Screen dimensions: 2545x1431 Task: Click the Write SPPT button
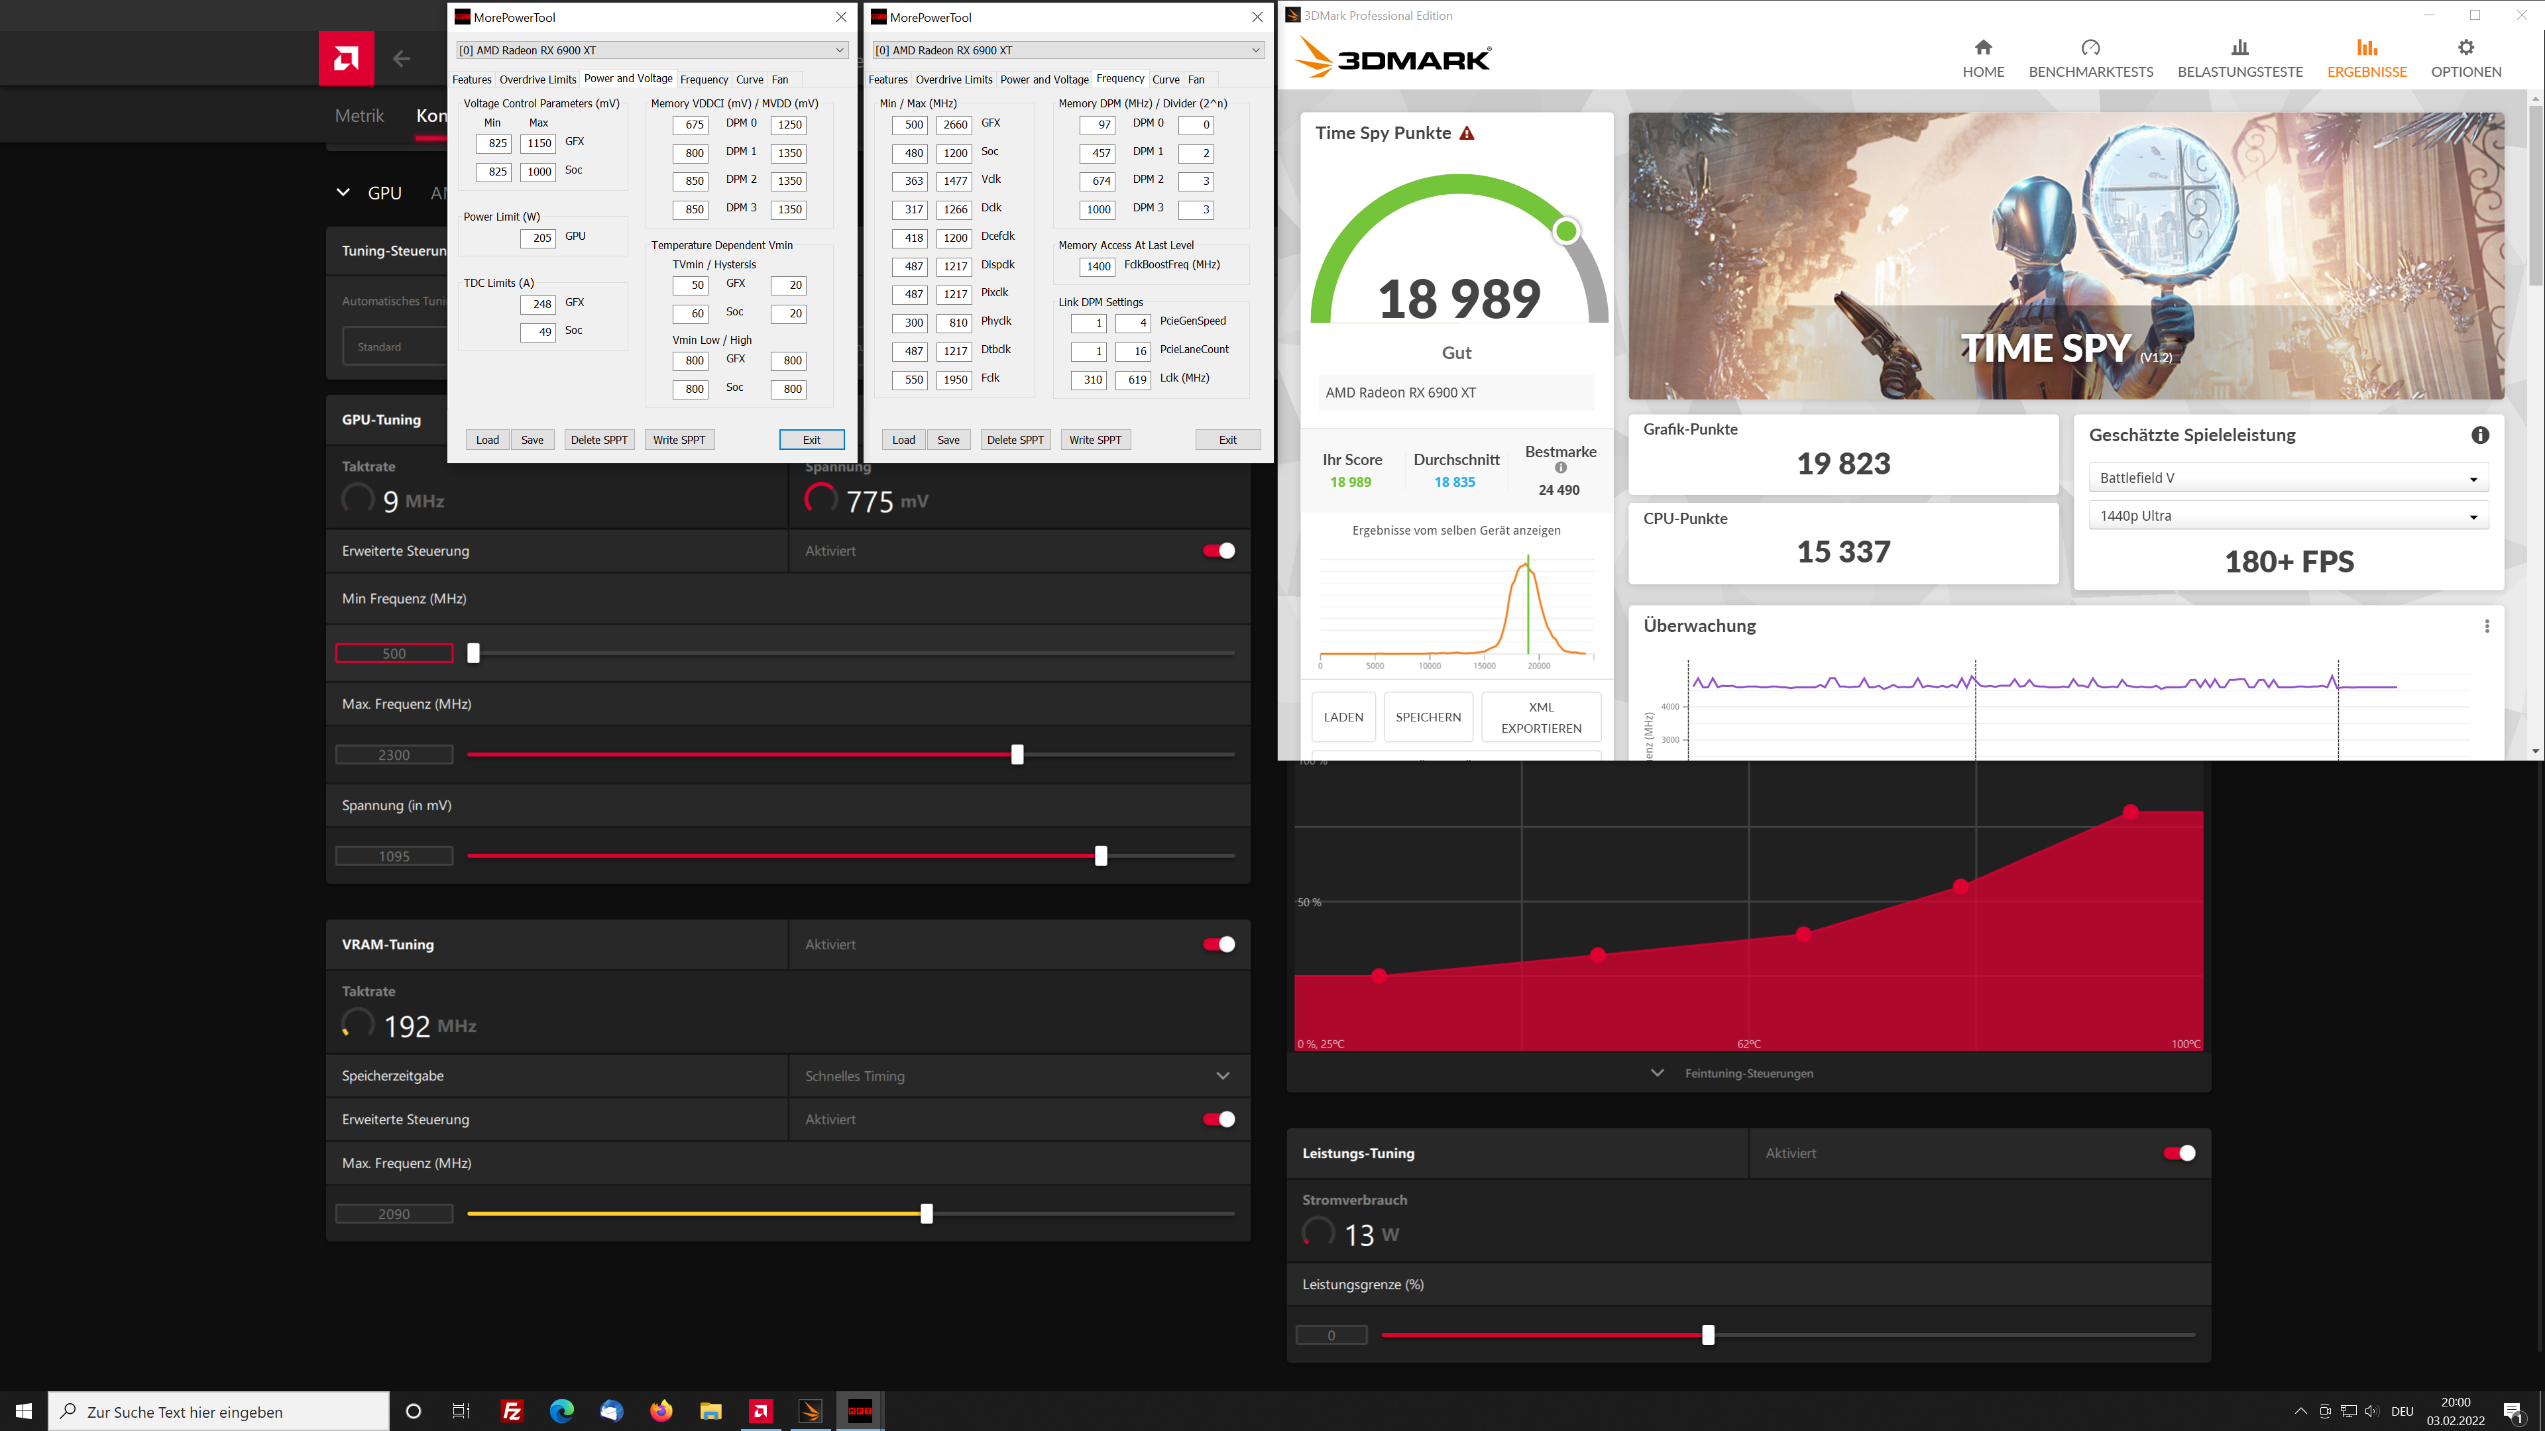679,439
